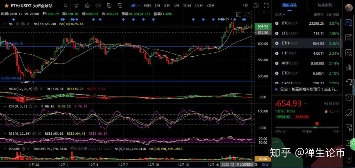Screen dimensions: 355x168
Task: Open MA indicator settings gear
Action: point(23,24)
